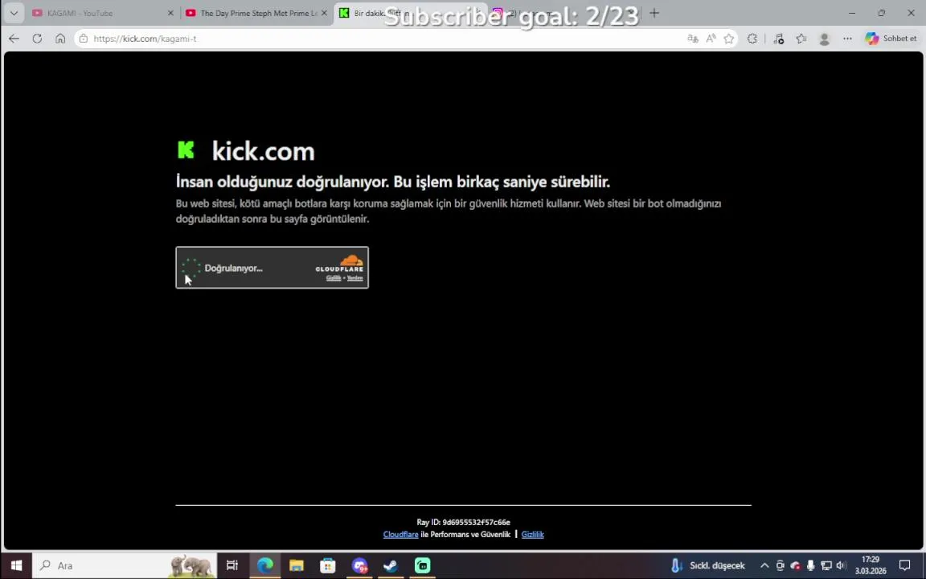The image size is (926, 579).
Task: Open a new browser tab
Action: [x=654, y=13]
